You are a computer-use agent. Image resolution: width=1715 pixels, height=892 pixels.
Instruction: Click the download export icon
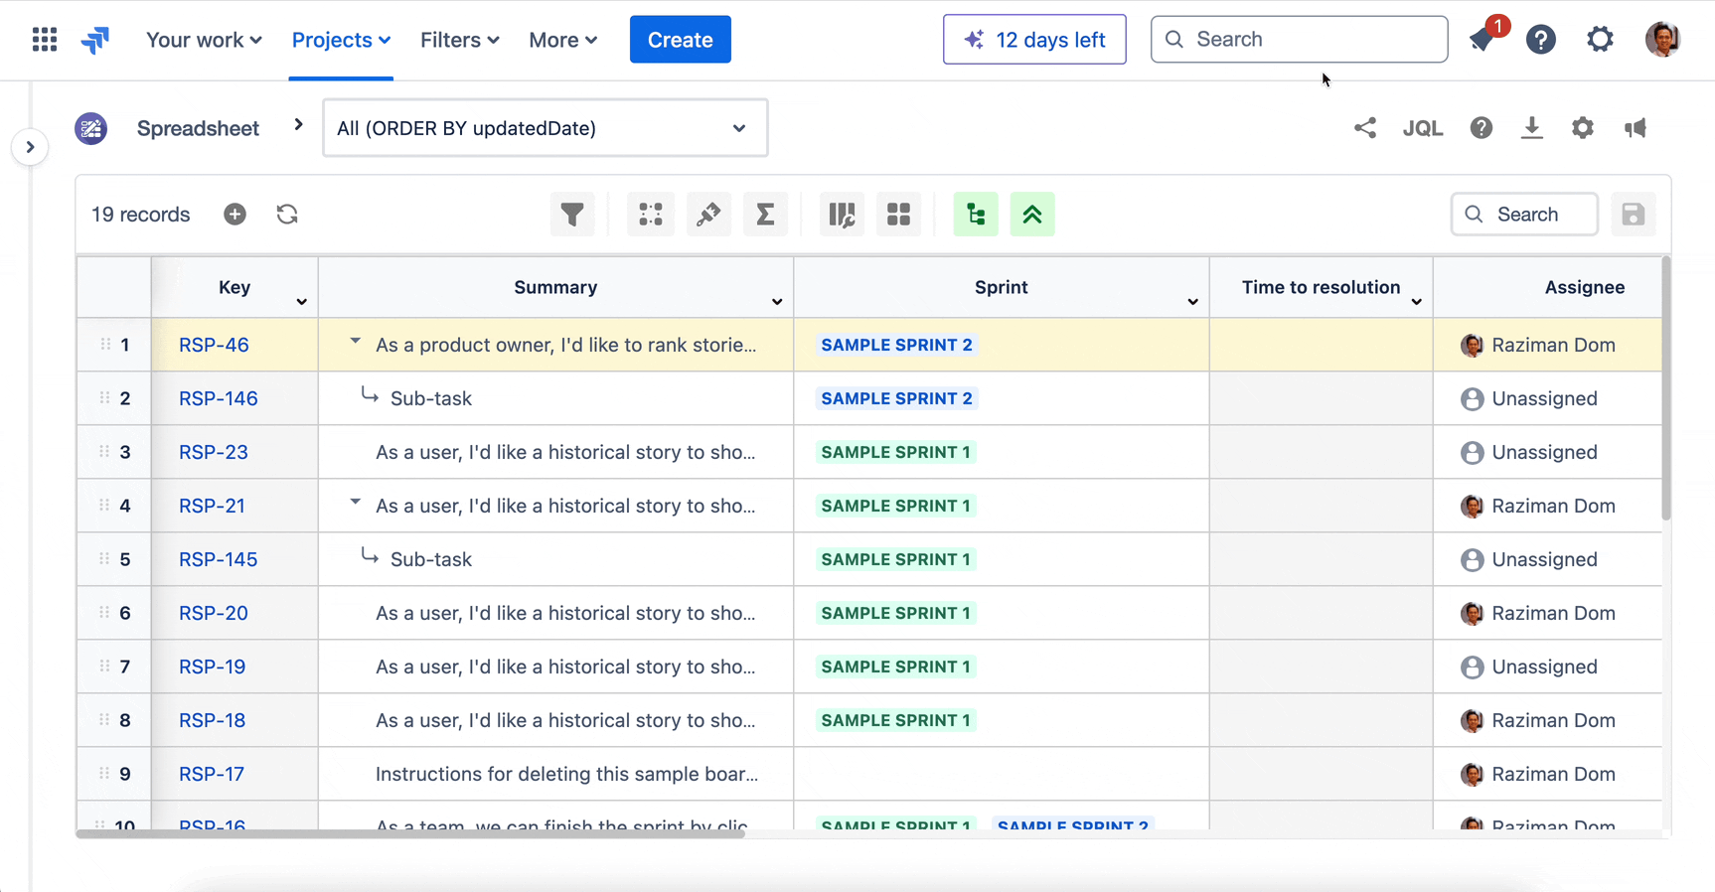coord(1531,128)
